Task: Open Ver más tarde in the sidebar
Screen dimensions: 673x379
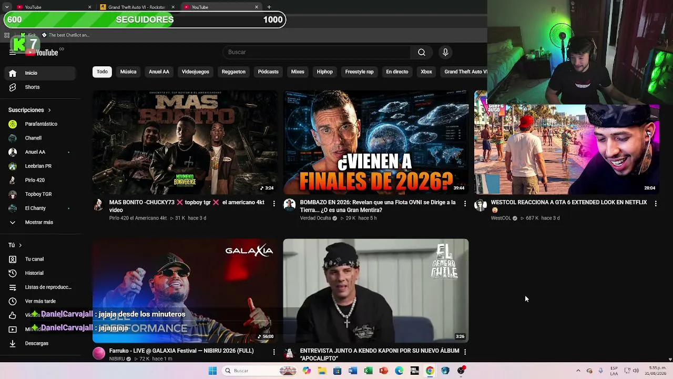Action: click(x=41, y=301)
